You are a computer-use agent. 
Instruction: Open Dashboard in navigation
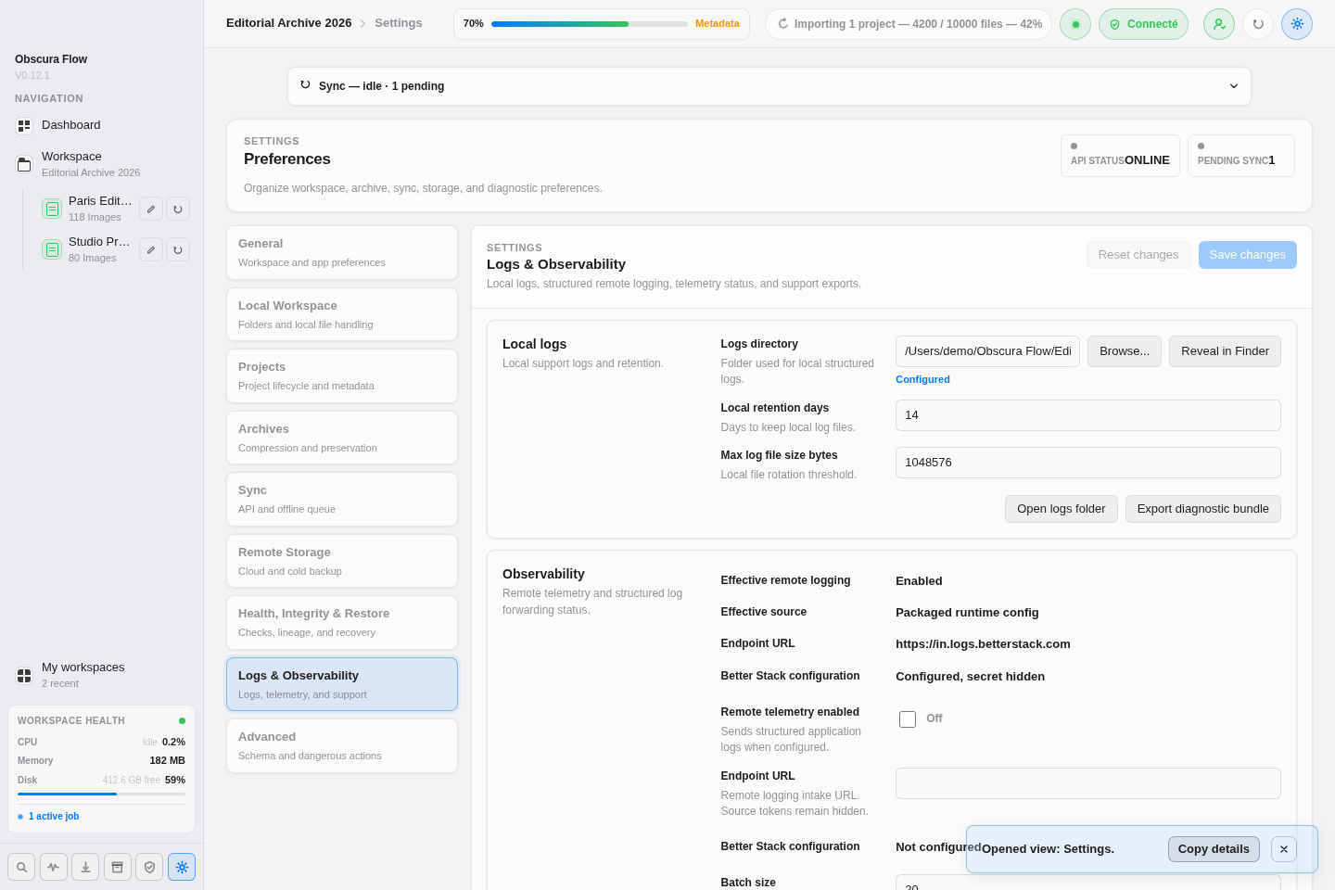coord(71,125)
